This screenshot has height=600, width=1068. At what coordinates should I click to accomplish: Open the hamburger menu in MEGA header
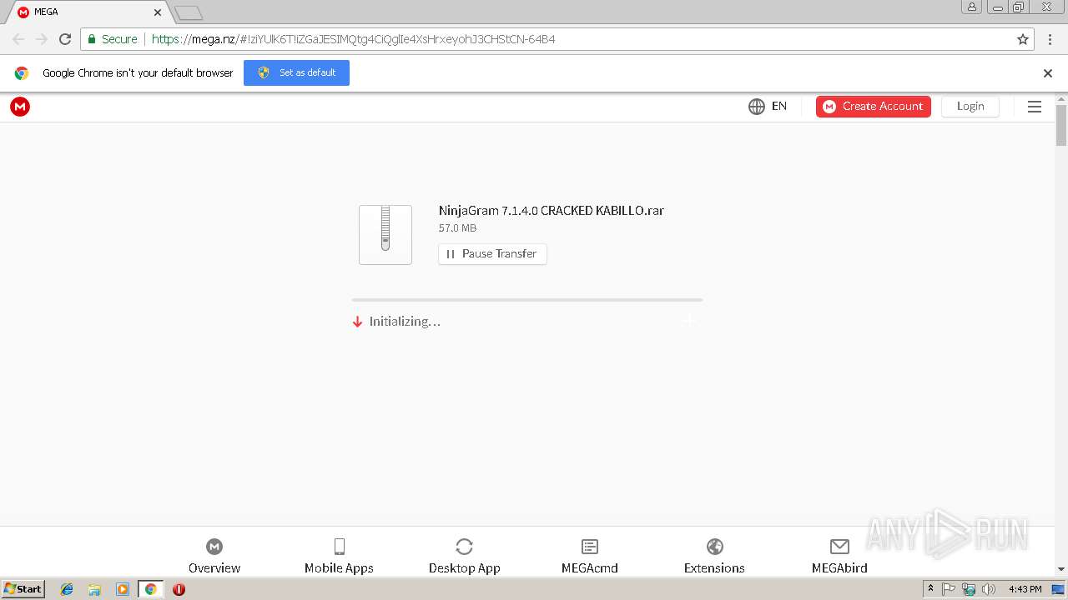coord(1035,107)
